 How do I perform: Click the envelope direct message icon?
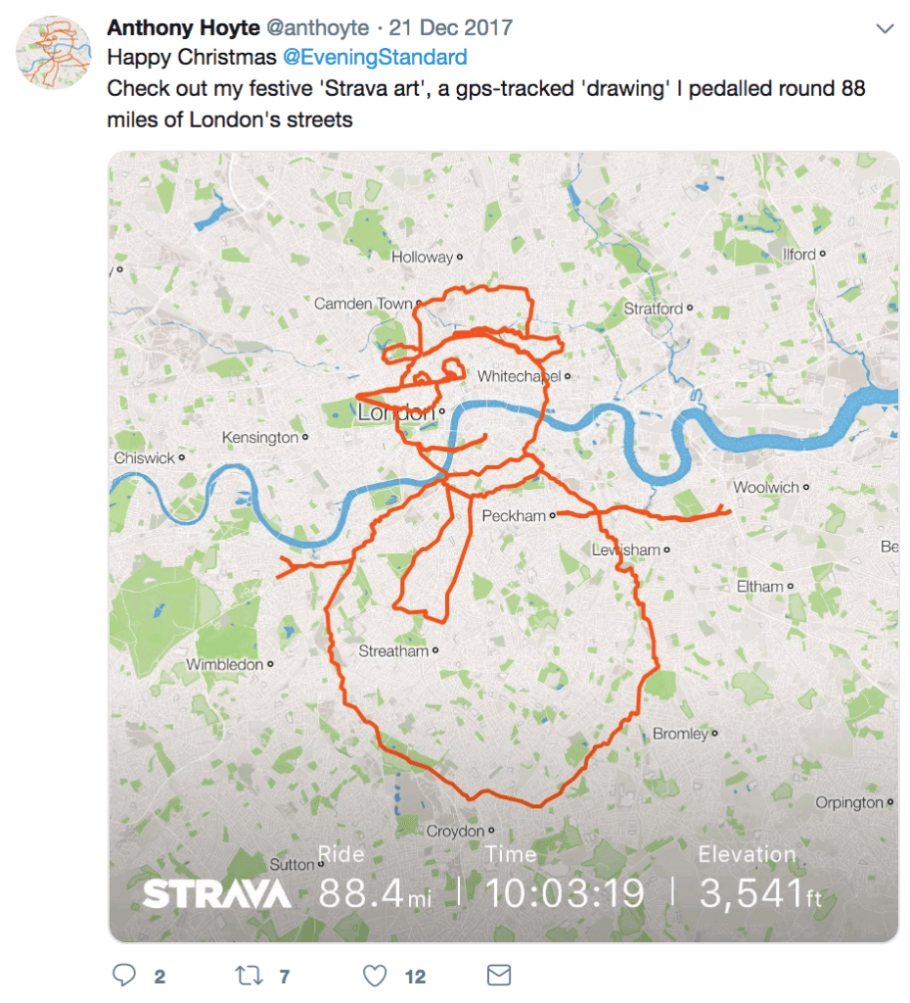tap(498, 975)
